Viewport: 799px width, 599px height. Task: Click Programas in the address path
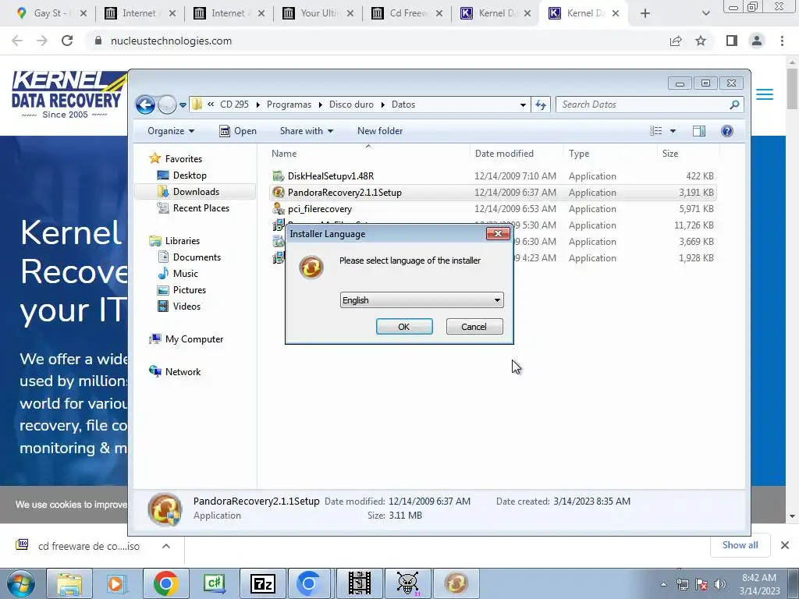point(289,105)
